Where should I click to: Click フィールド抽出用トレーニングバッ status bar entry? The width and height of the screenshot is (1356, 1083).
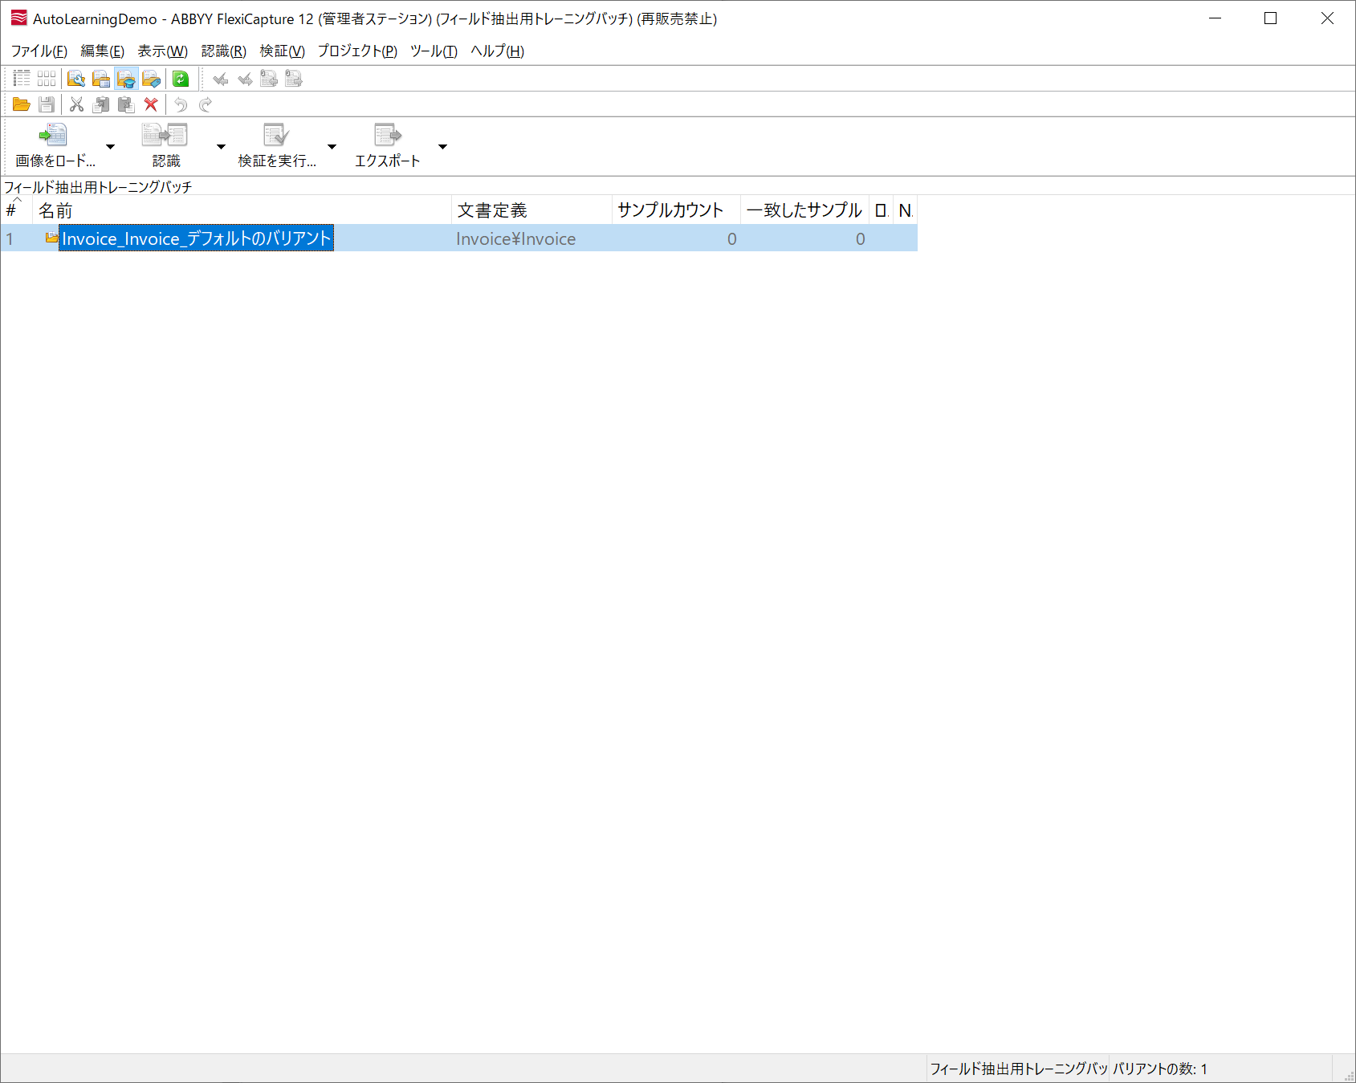1019,1069
